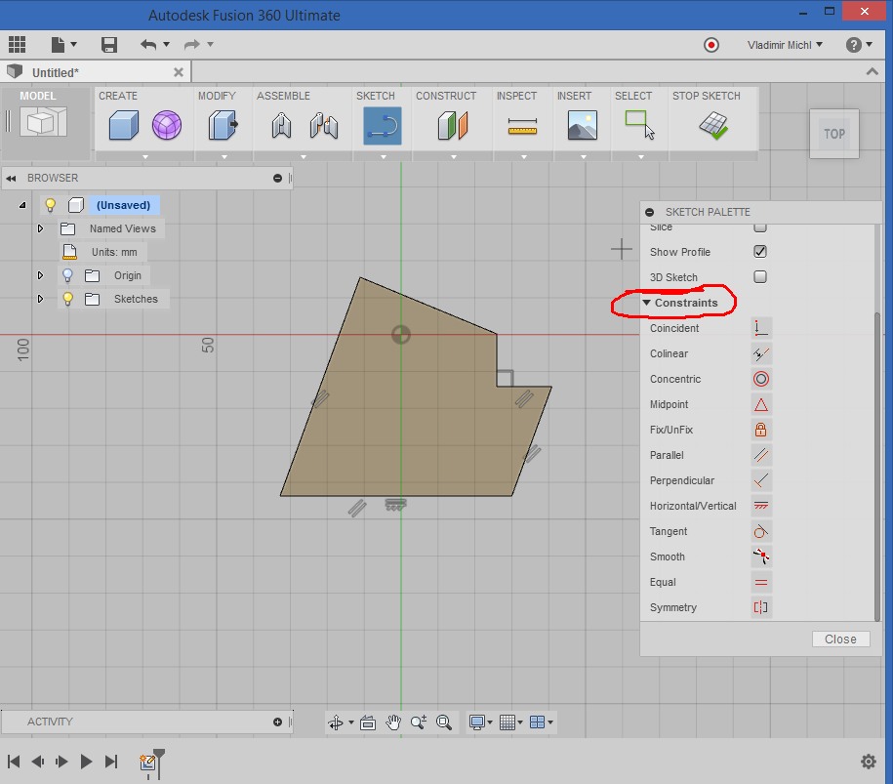Image resolution: width=893 pixels, height=784 pixels.
Task: Click the Concentric constraint icon
Action: (761, 379)
